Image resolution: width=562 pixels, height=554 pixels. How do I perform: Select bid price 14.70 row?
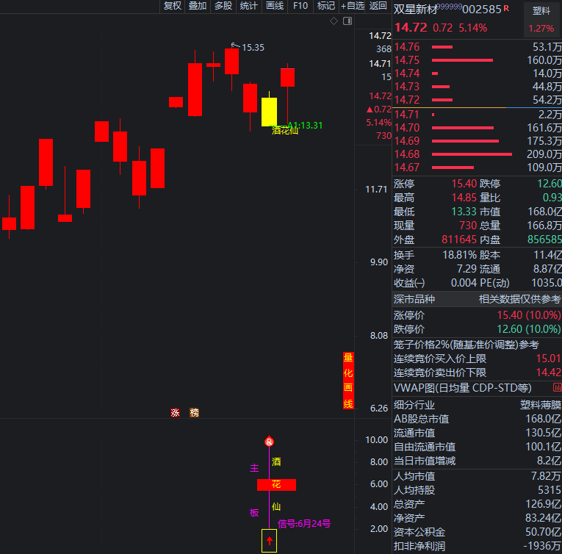coord(477,128)
